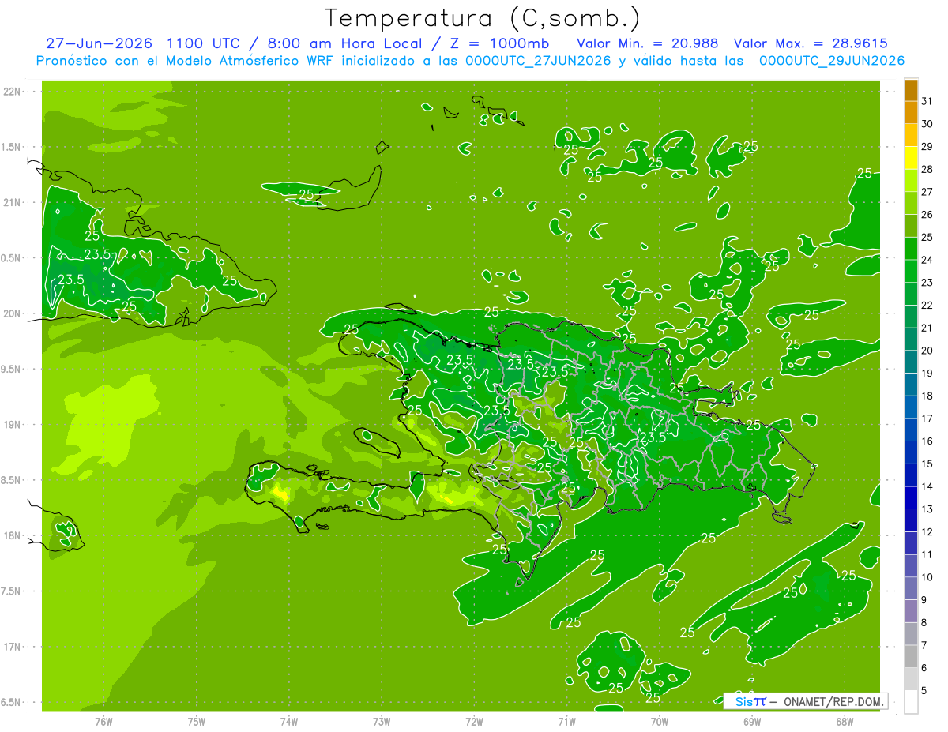This screenshot has width=948, height=732.
Task: Select init time '0000UTC_27JUN2026' in subtitle
Action: (x=538, y=61)
